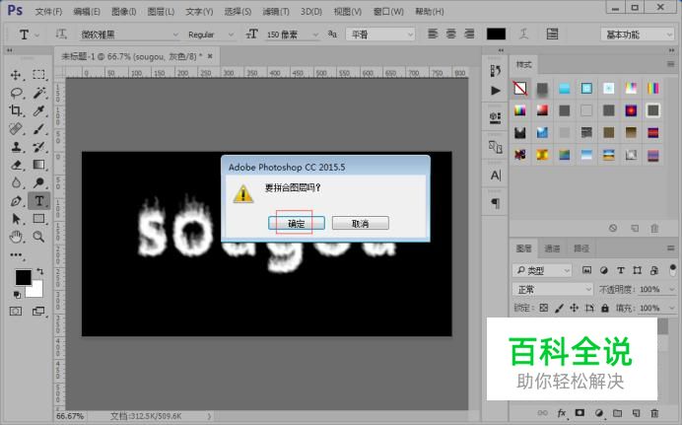
Task: Select the Brush tool
Action: click(x=38, y=129)
